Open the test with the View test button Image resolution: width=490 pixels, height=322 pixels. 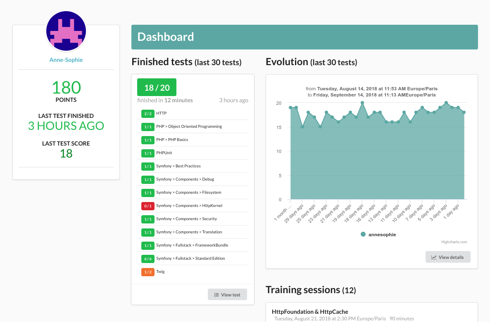pyautogui.click(x=227, y=294)
